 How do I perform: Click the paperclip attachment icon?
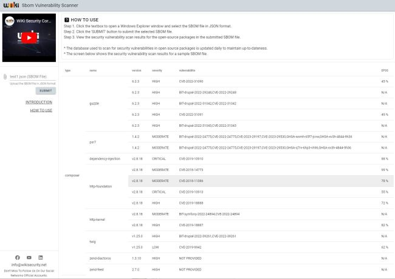click(x=5, y=76)
